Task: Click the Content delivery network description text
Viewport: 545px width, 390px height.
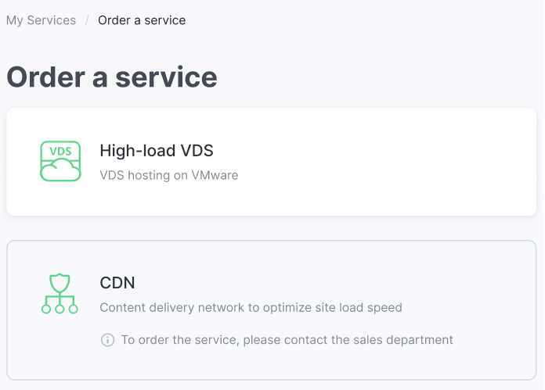Action: pyautogui.click(x=251, y=307)
